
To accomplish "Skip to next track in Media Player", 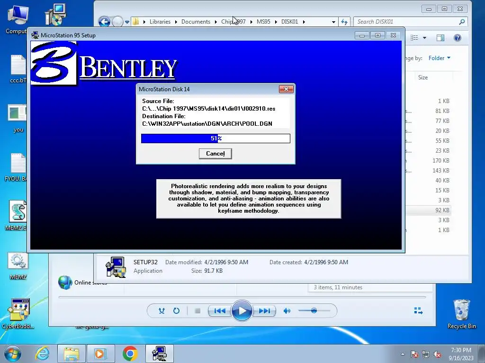I will click(x=264, y=311).
